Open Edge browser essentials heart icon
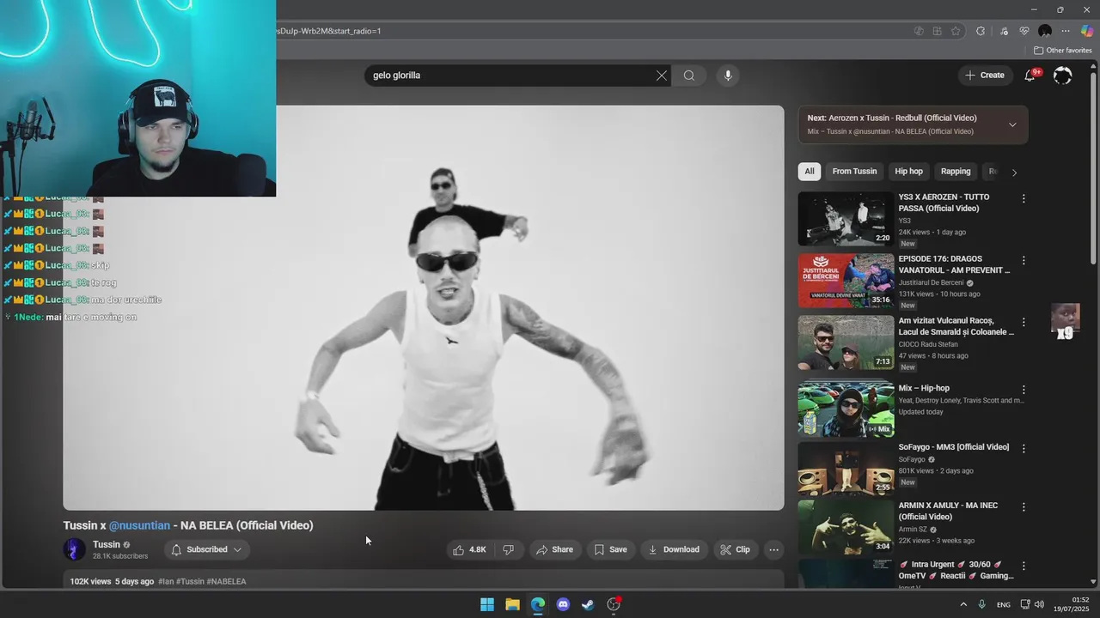This screenshot has height=618, width=1100. click(1024, 31)
